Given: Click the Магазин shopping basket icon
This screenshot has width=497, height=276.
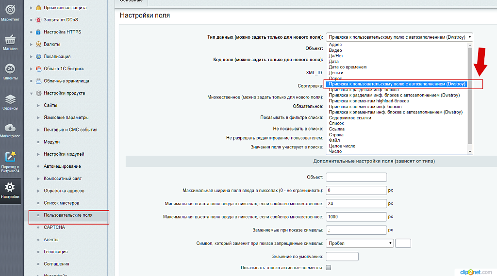Looking at the screenshot, I should pos(10,40).
